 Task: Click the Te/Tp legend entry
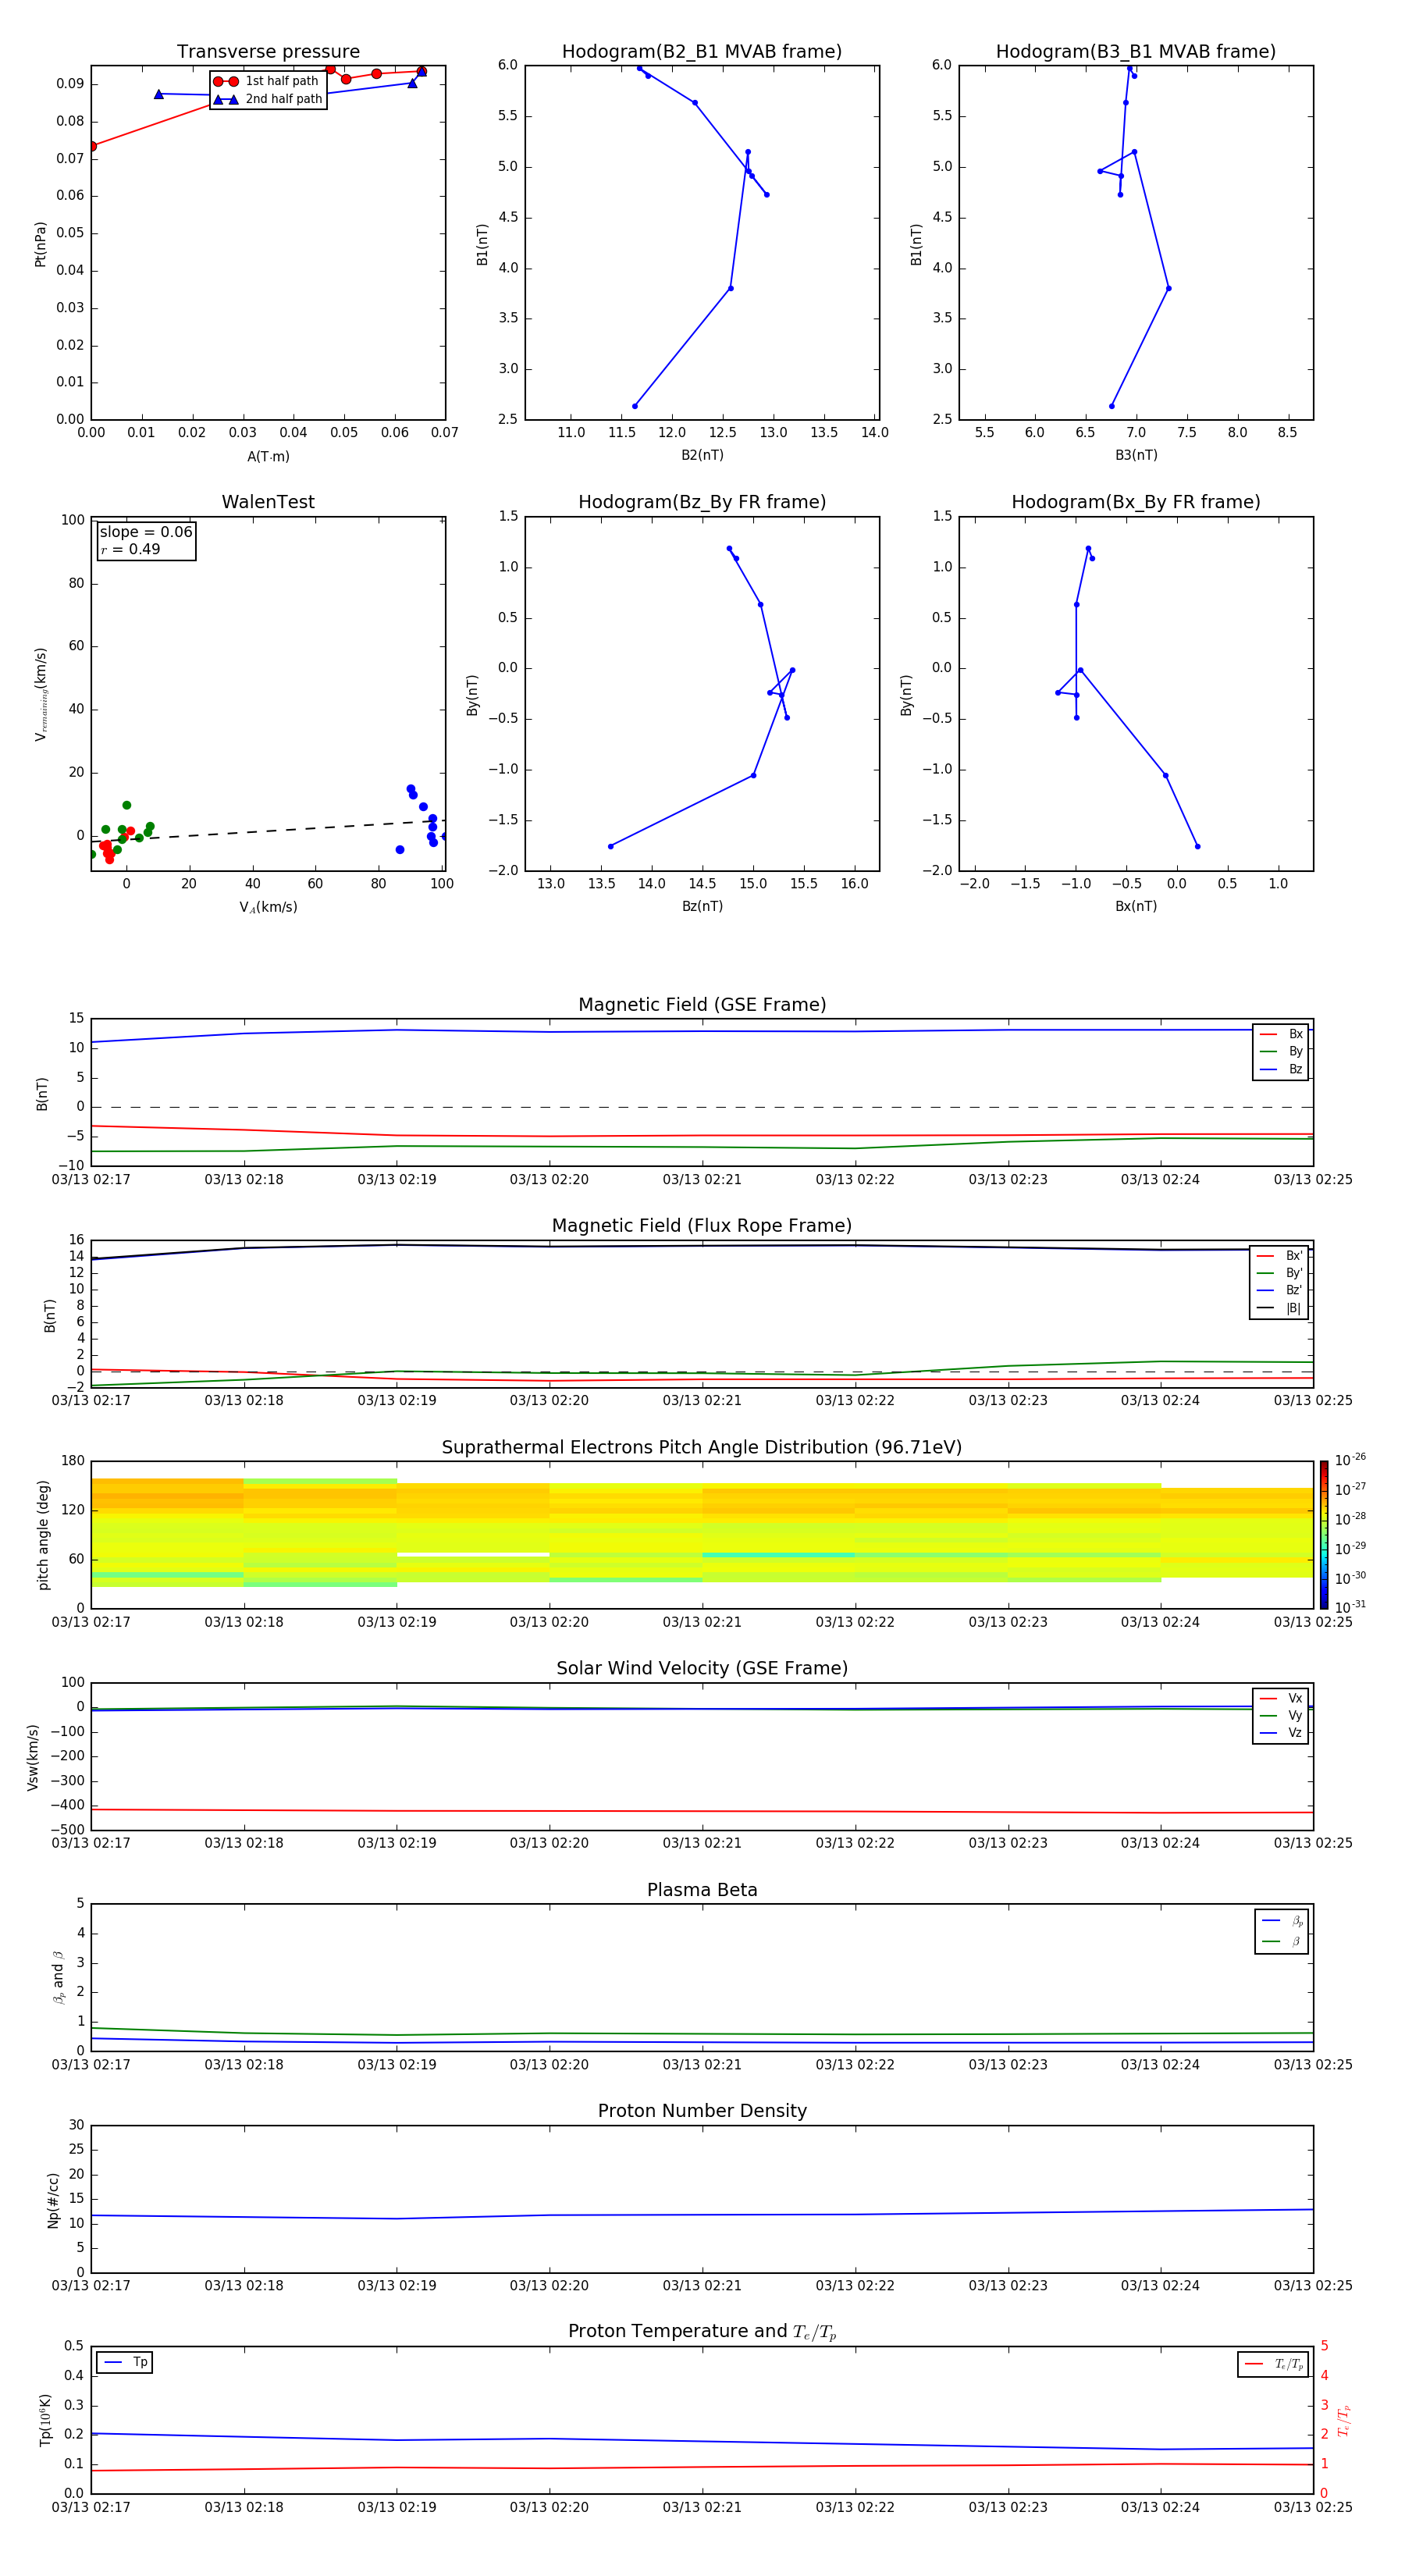click(1274, 2364)
